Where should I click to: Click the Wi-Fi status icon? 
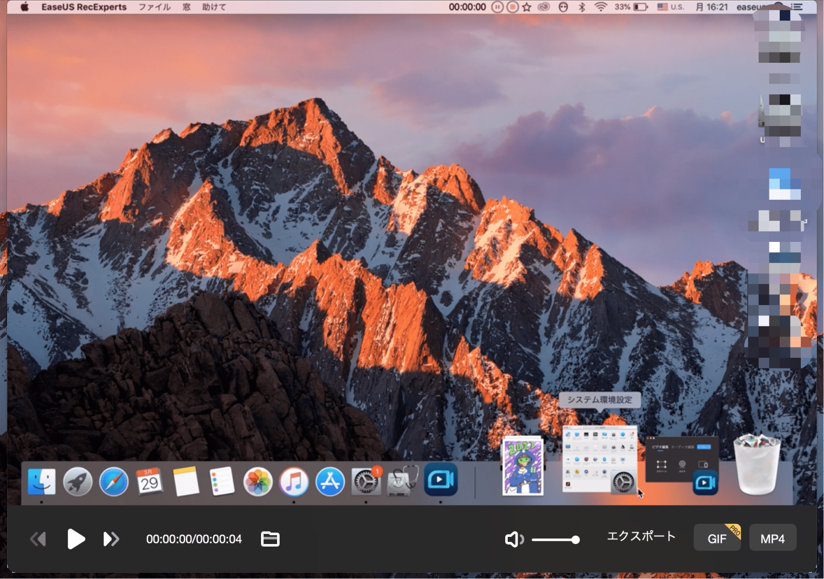600,7
